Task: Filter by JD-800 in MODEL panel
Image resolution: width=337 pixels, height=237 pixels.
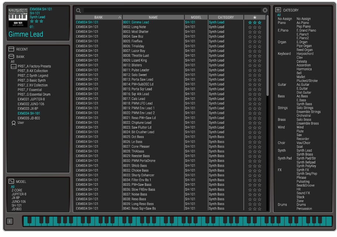Action: pyautogui.click(x=17, y=209)
